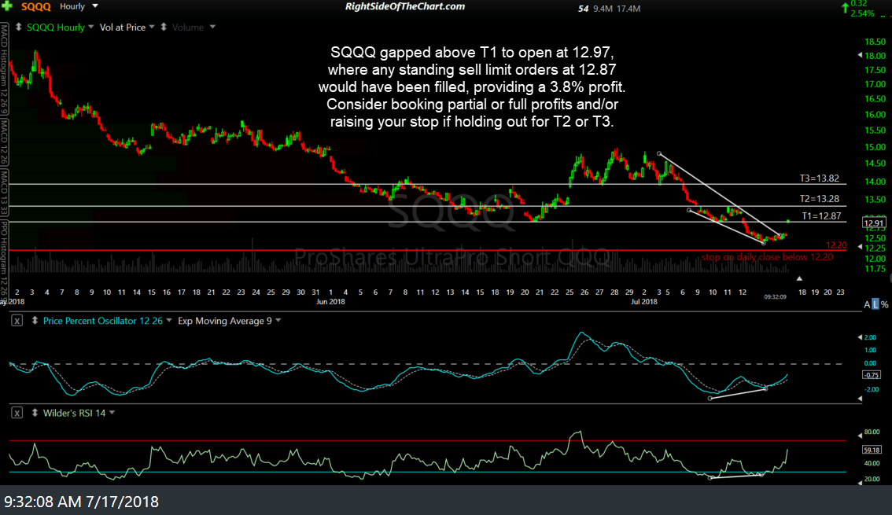
Task: Click the RightSideOfTheChart.com title
Action: [x=405, y=7]
